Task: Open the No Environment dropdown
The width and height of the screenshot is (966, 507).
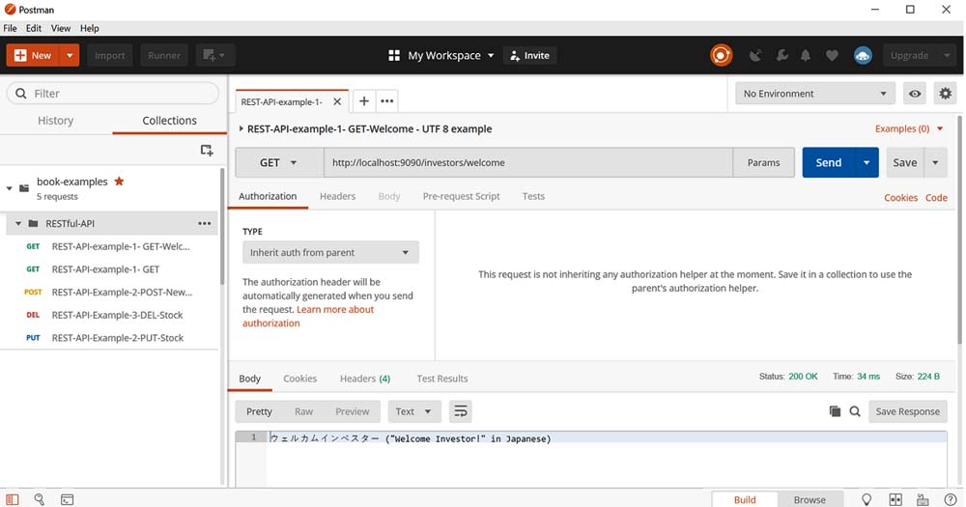Action: tap(813, 94)
